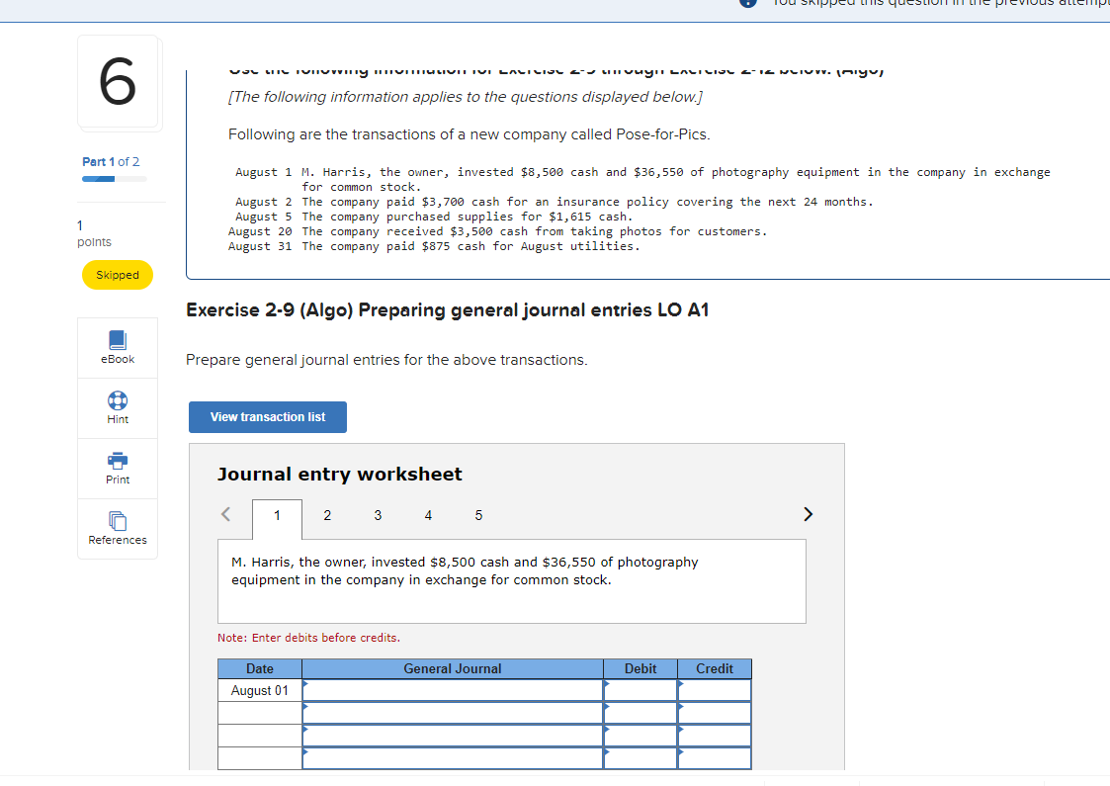The width and height of the screenshot is (1110, 786).
Task: Click the Credit column header
Action: [715, 668]
